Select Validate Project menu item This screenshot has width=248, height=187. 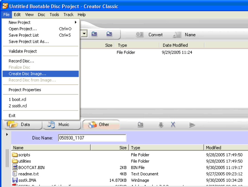coord(41,51)
